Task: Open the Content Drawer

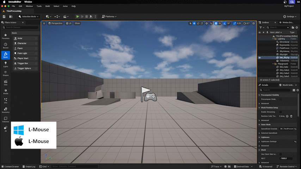Action: (x=10, y=167)
